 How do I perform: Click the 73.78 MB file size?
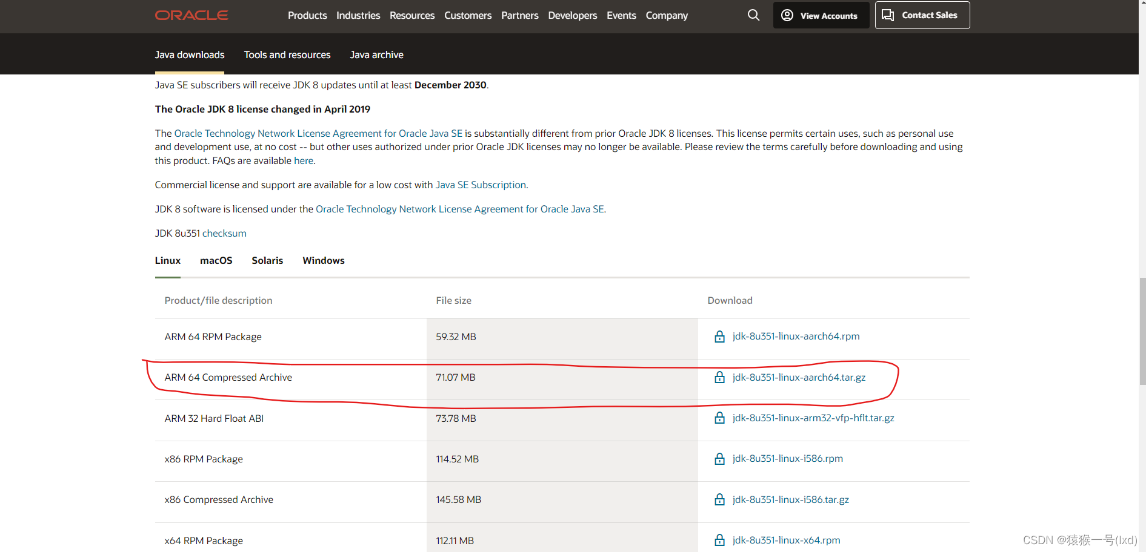pyautogui.click(x=456, y=418)
